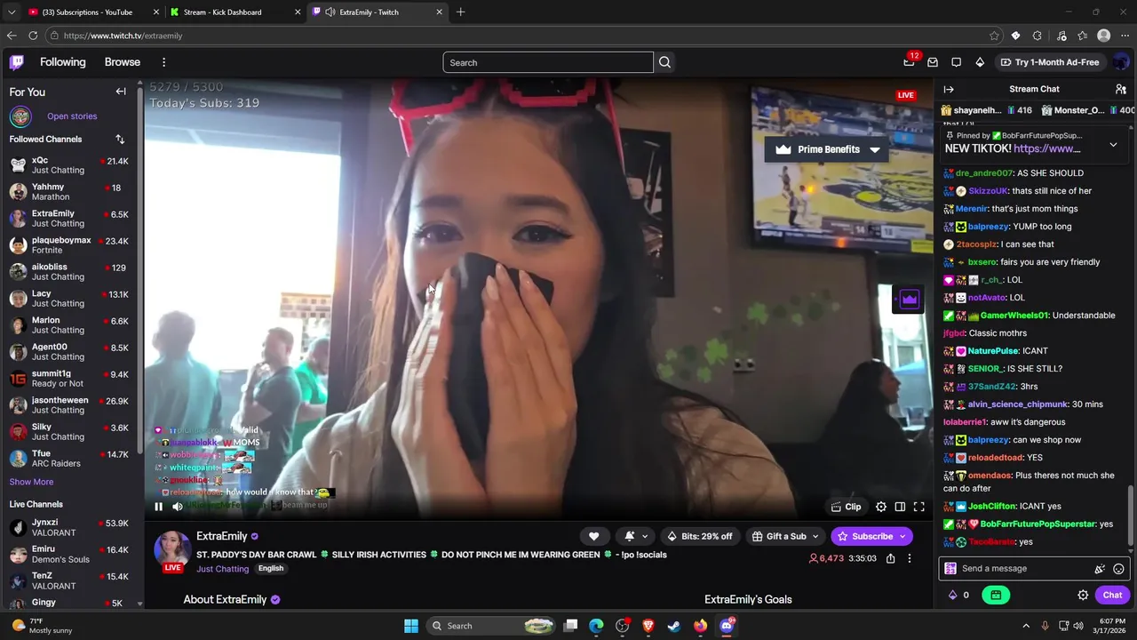Open Windows Start menu
The height and width of the screenshot is (640, 1137).
pos(411,626)
